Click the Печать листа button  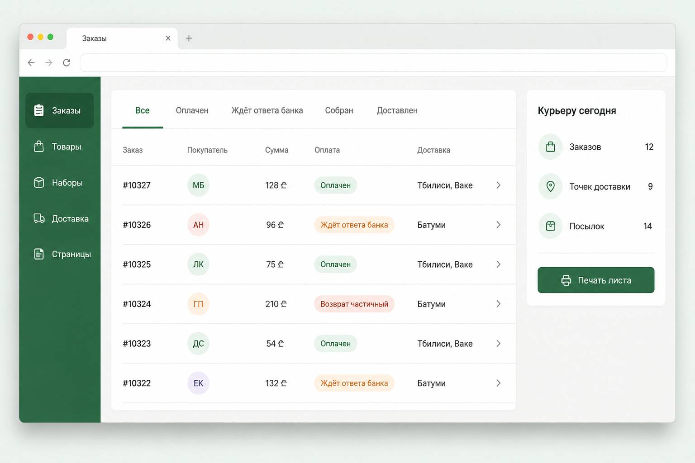coord(596,280)
